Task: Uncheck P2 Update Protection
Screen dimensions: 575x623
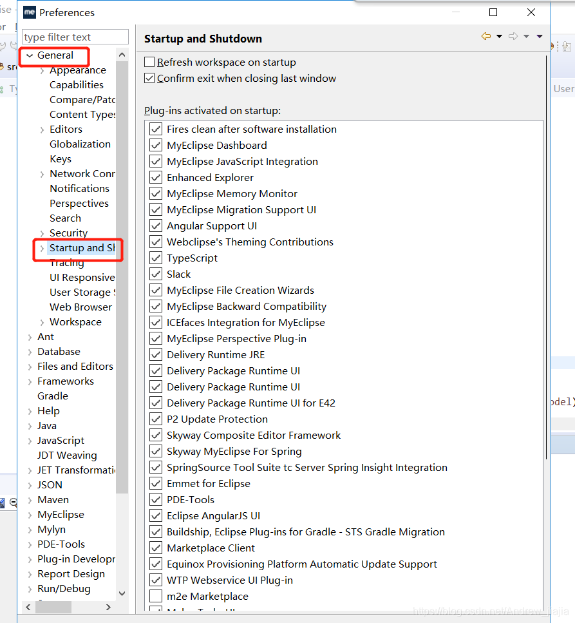Action: coord(156,419)
